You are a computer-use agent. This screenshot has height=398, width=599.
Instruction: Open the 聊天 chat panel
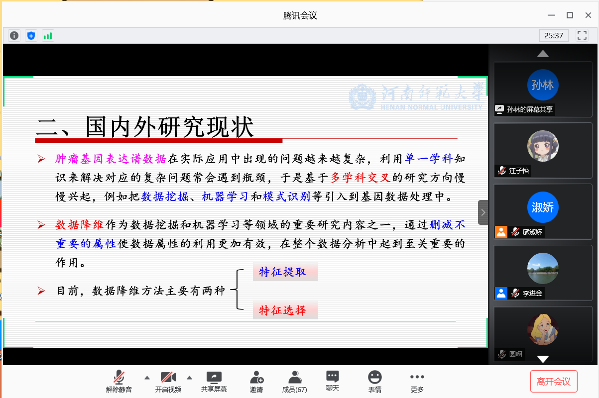pos(333,382)
